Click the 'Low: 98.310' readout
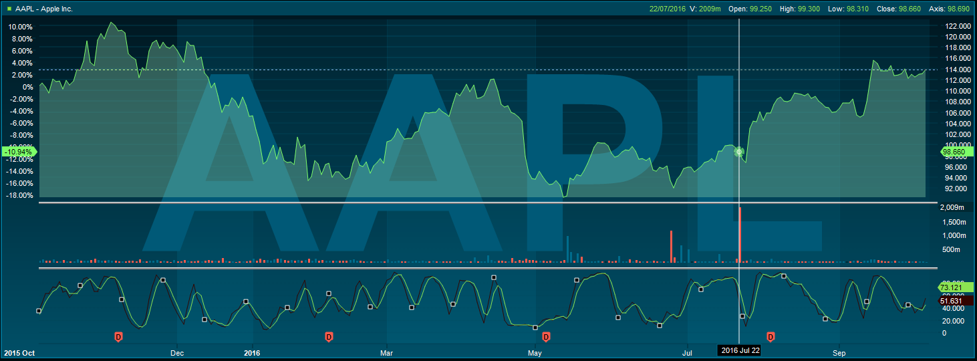The image size is (977, 361). [849, 9]
